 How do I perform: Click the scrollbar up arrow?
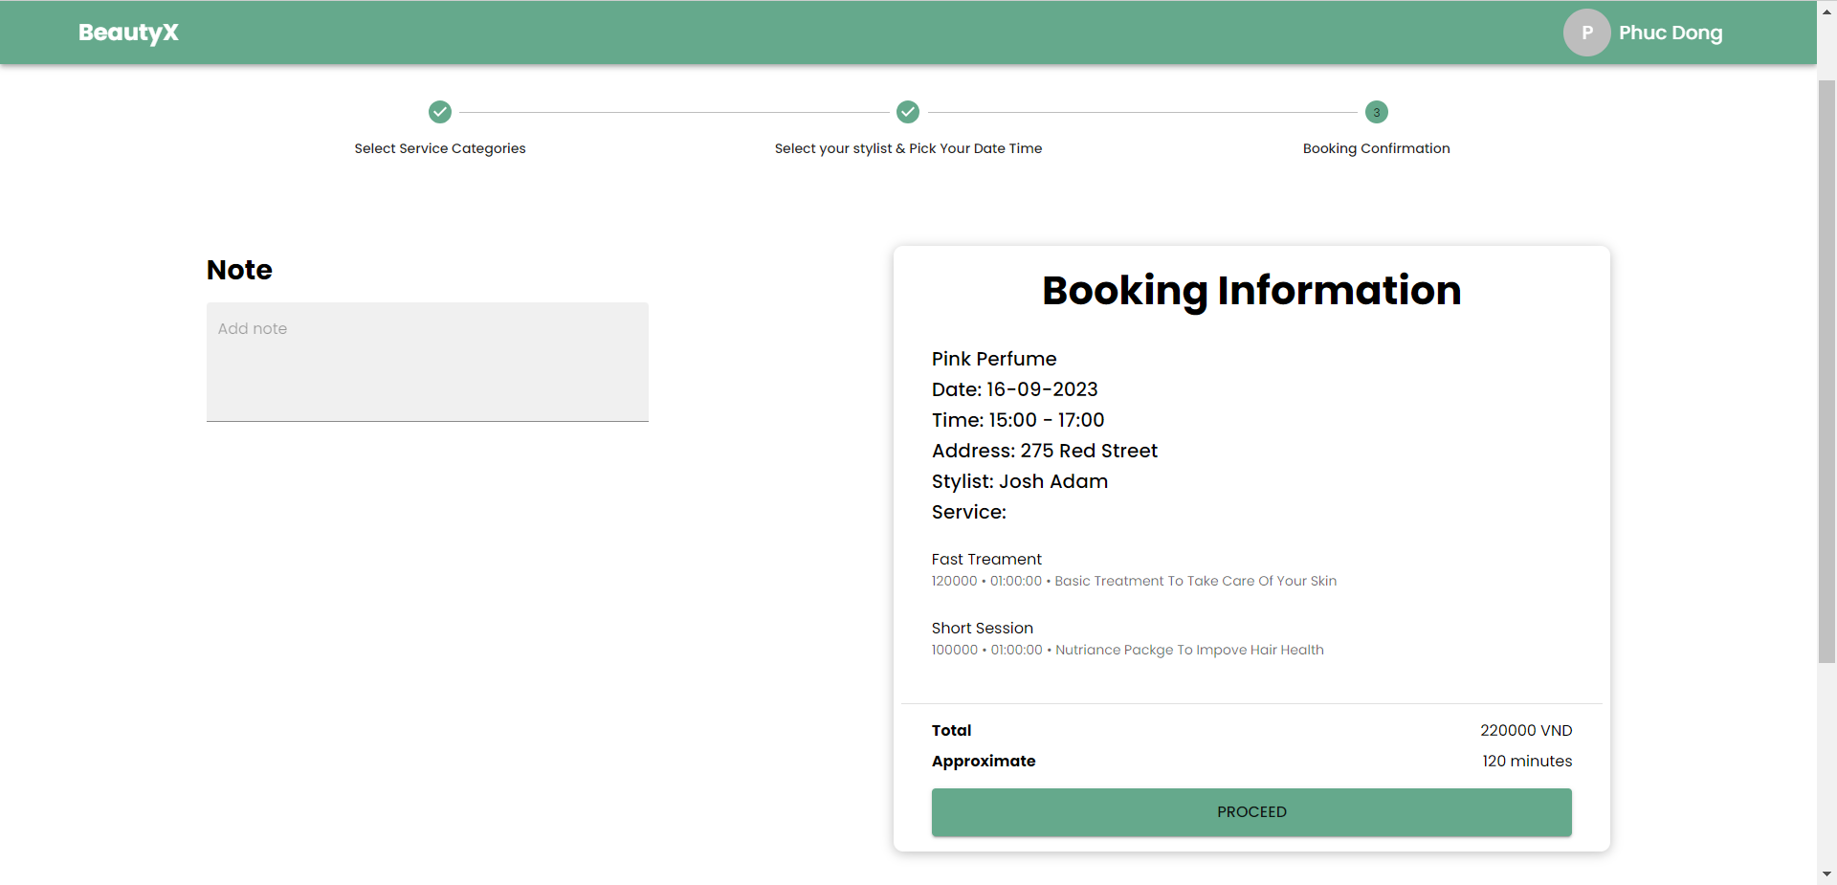click(1826, 11)
